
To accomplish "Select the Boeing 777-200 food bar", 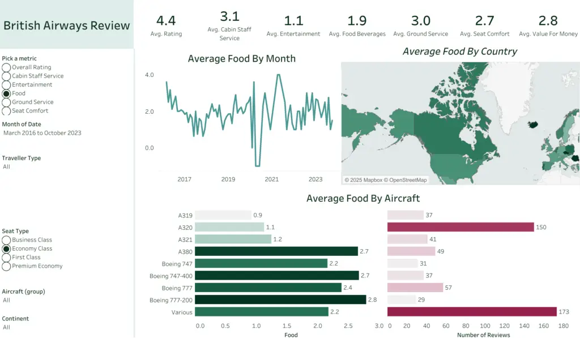I will click(282, 300).
